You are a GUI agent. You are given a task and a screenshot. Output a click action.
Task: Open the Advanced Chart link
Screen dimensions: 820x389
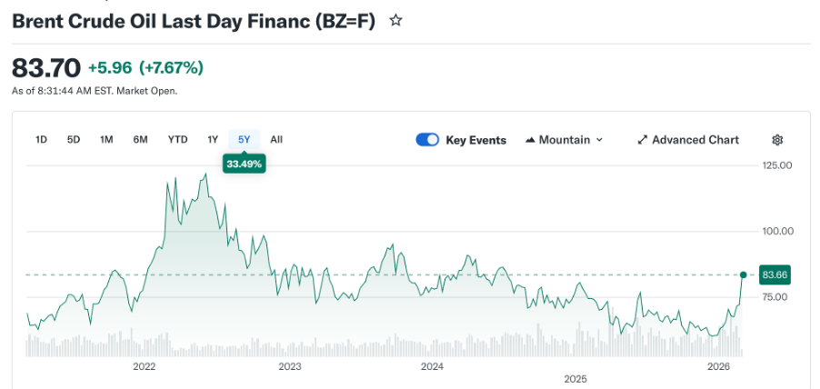pos(688,140)
